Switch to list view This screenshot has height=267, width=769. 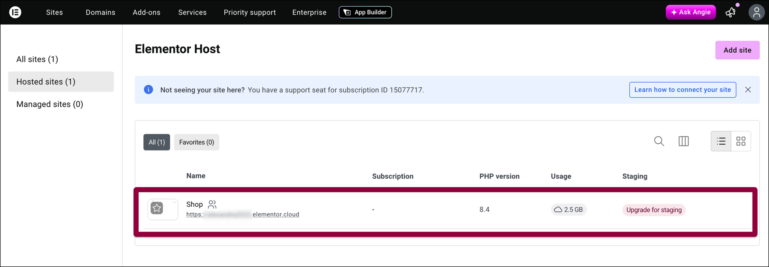(721, 141)
